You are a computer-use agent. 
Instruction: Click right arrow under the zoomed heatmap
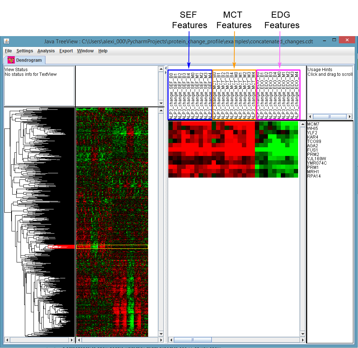point(303,340)
